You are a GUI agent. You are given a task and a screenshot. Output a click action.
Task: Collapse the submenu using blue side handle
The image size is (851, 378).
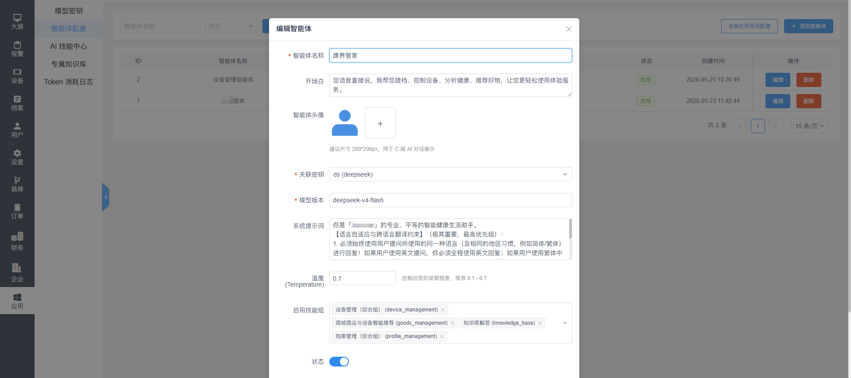[105, 197]
